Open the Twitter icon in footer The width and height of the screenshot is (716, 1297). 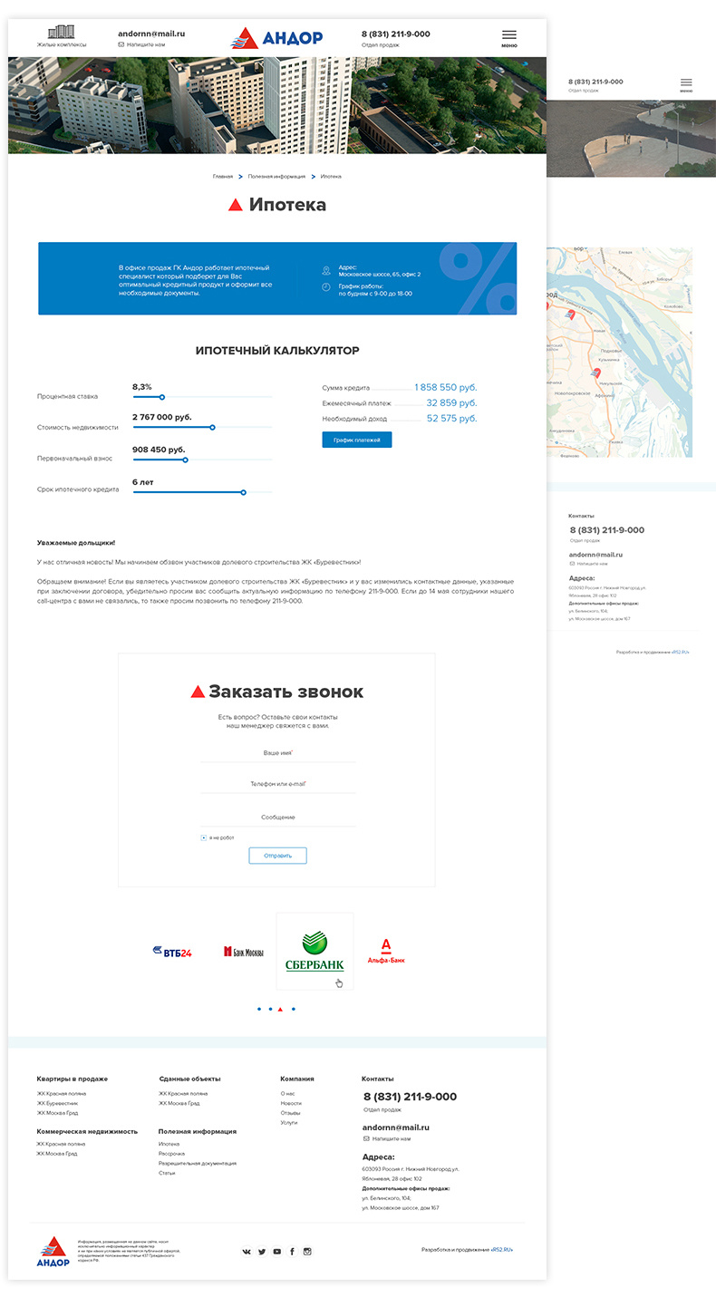pos(262,1252)
